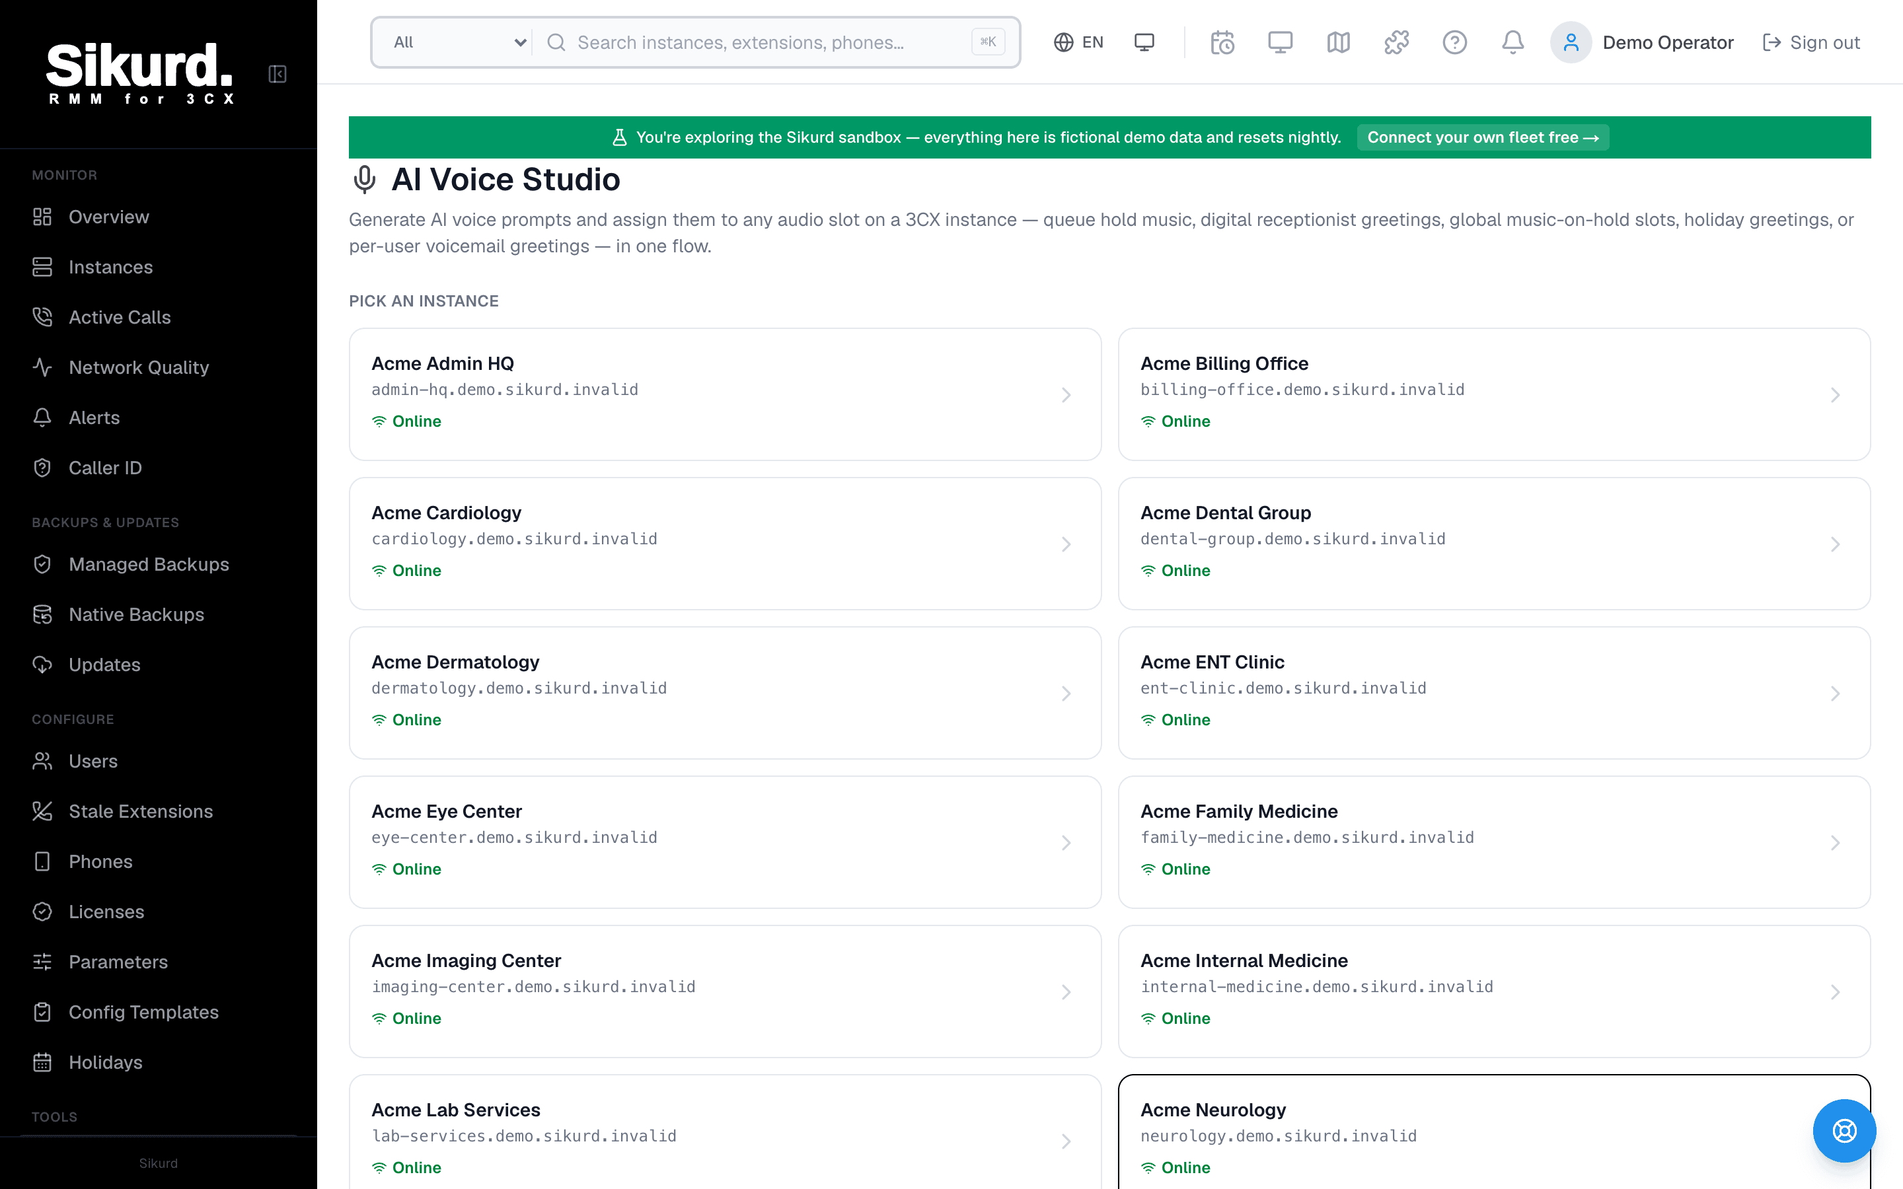Click the sandbox flask icon in banner
Image resolution: width=1903 pixels, height=1189 pixels.
click(620, 137)
